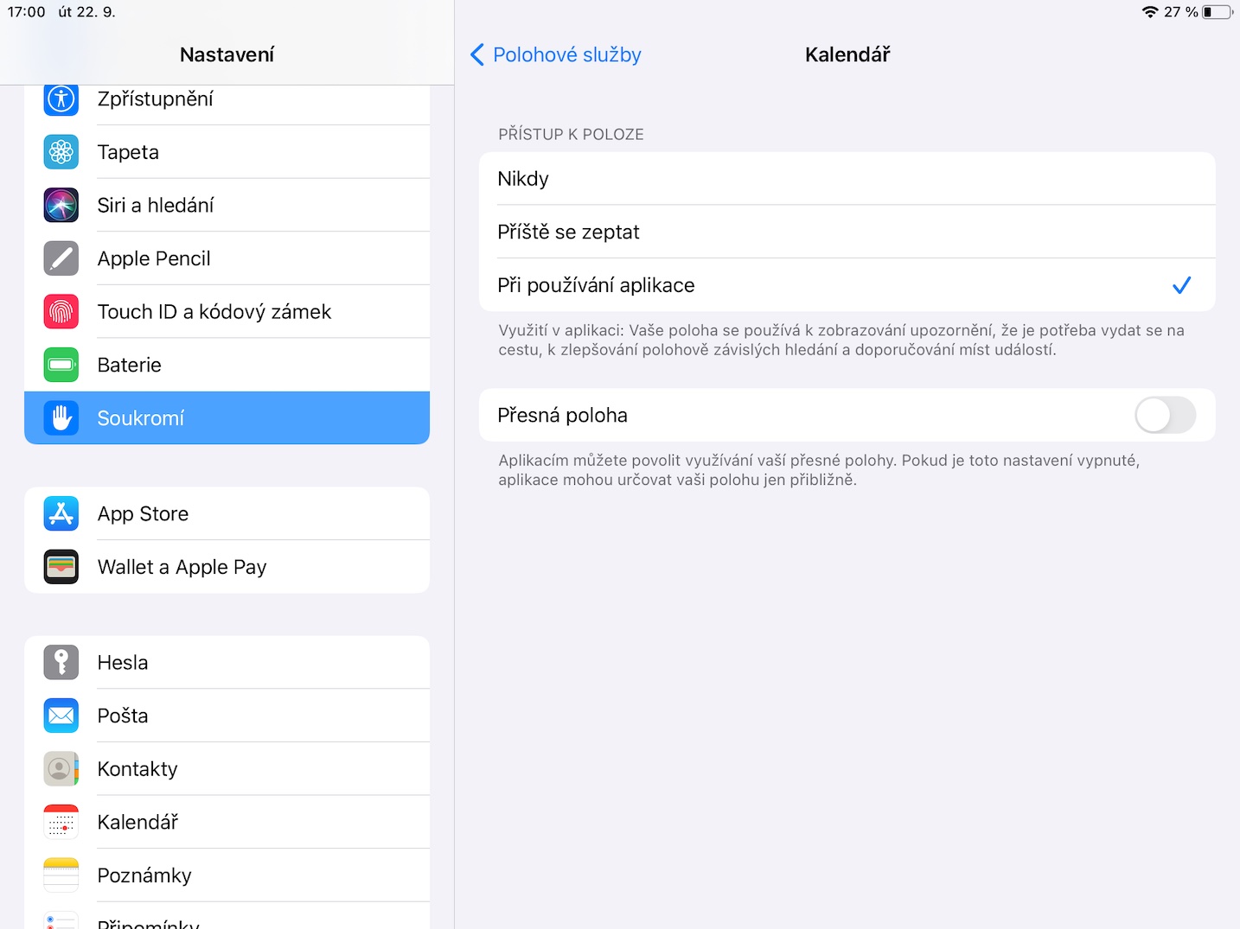The image size is (1240, 929).
Task: Tap the Polohové služby back link
Action: tap(566, 55)
